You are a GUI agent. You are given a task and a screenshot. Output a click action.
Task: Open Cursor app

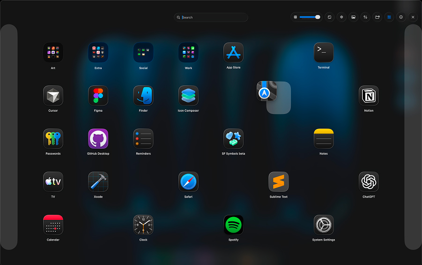(x=53, y=95)
